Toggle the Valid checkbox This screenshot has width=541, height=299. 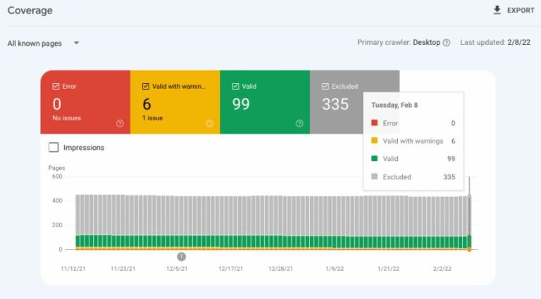(235, 87)
